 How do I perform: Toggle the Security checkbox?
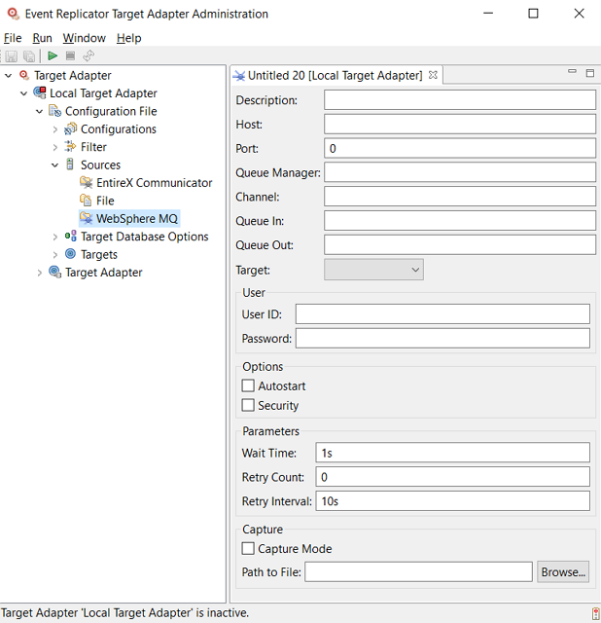pos(248,405)
